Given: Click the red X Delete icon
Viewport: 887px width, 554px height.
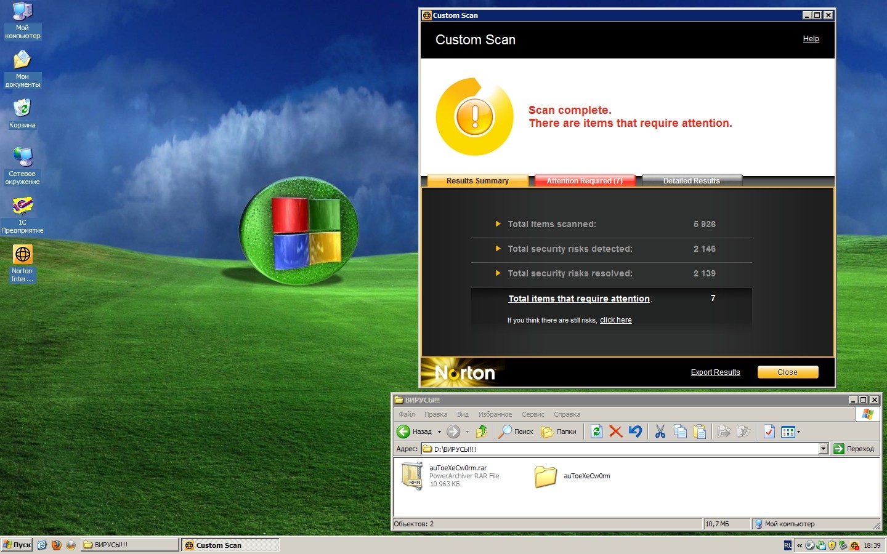Looking at the screenshot, I should [x=615, y=432].
